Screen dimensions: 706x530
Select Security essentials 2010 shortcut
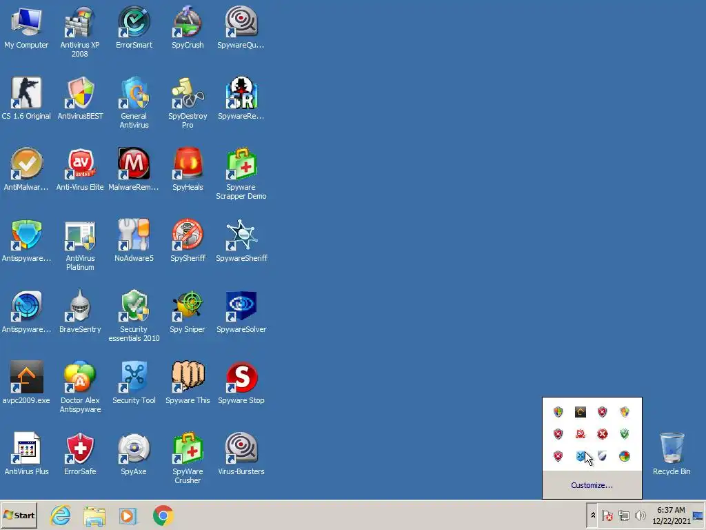point(134,316)
